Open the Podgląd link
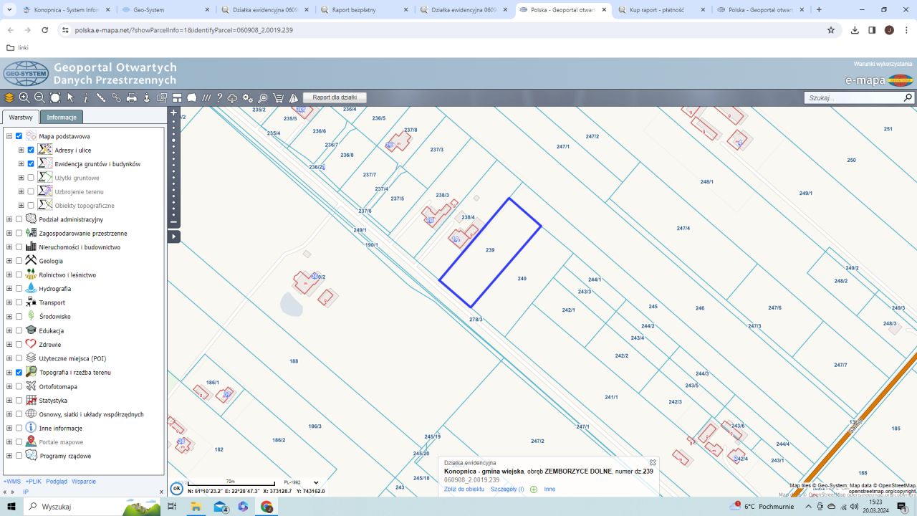 [57, 482]
